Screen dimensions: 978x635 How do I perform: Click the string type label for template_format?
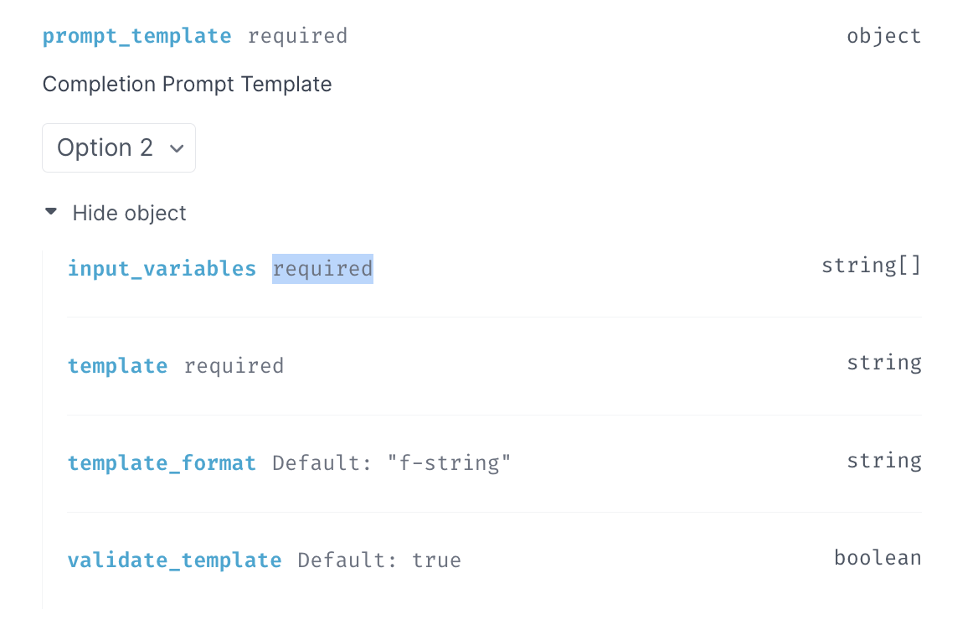884,460
